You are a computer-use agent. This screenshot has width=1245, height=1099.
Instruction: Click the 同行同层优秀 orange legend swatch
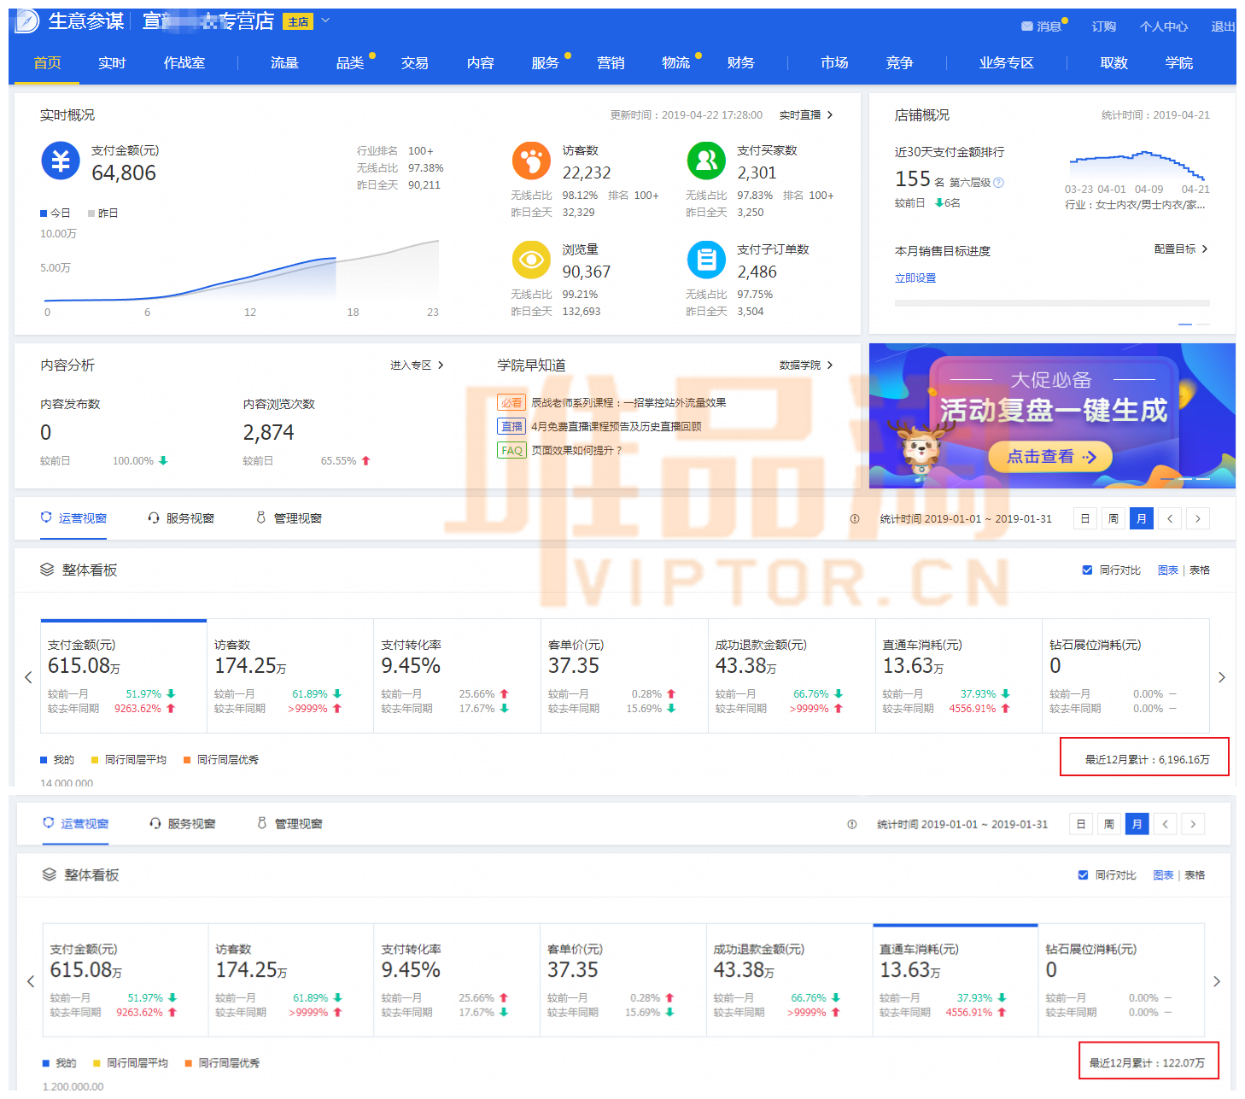coord(187,760)
